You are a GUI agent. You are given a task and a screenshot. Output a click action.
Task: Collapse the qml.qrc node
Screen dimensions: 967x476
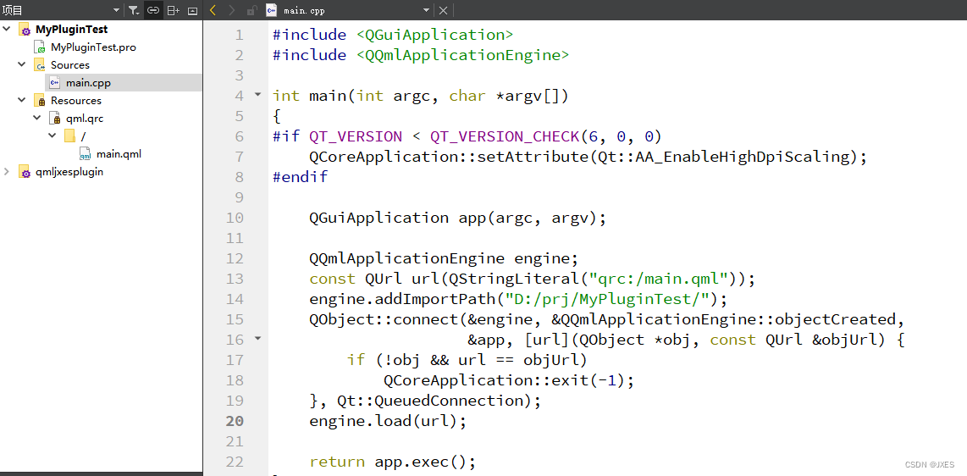tap(37, 118)
